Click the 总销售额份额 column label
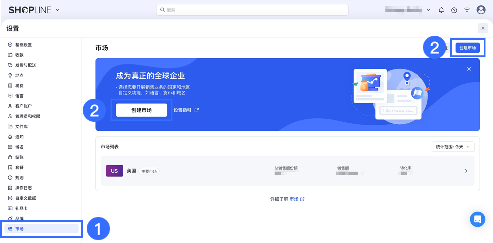 pos(286,168)
